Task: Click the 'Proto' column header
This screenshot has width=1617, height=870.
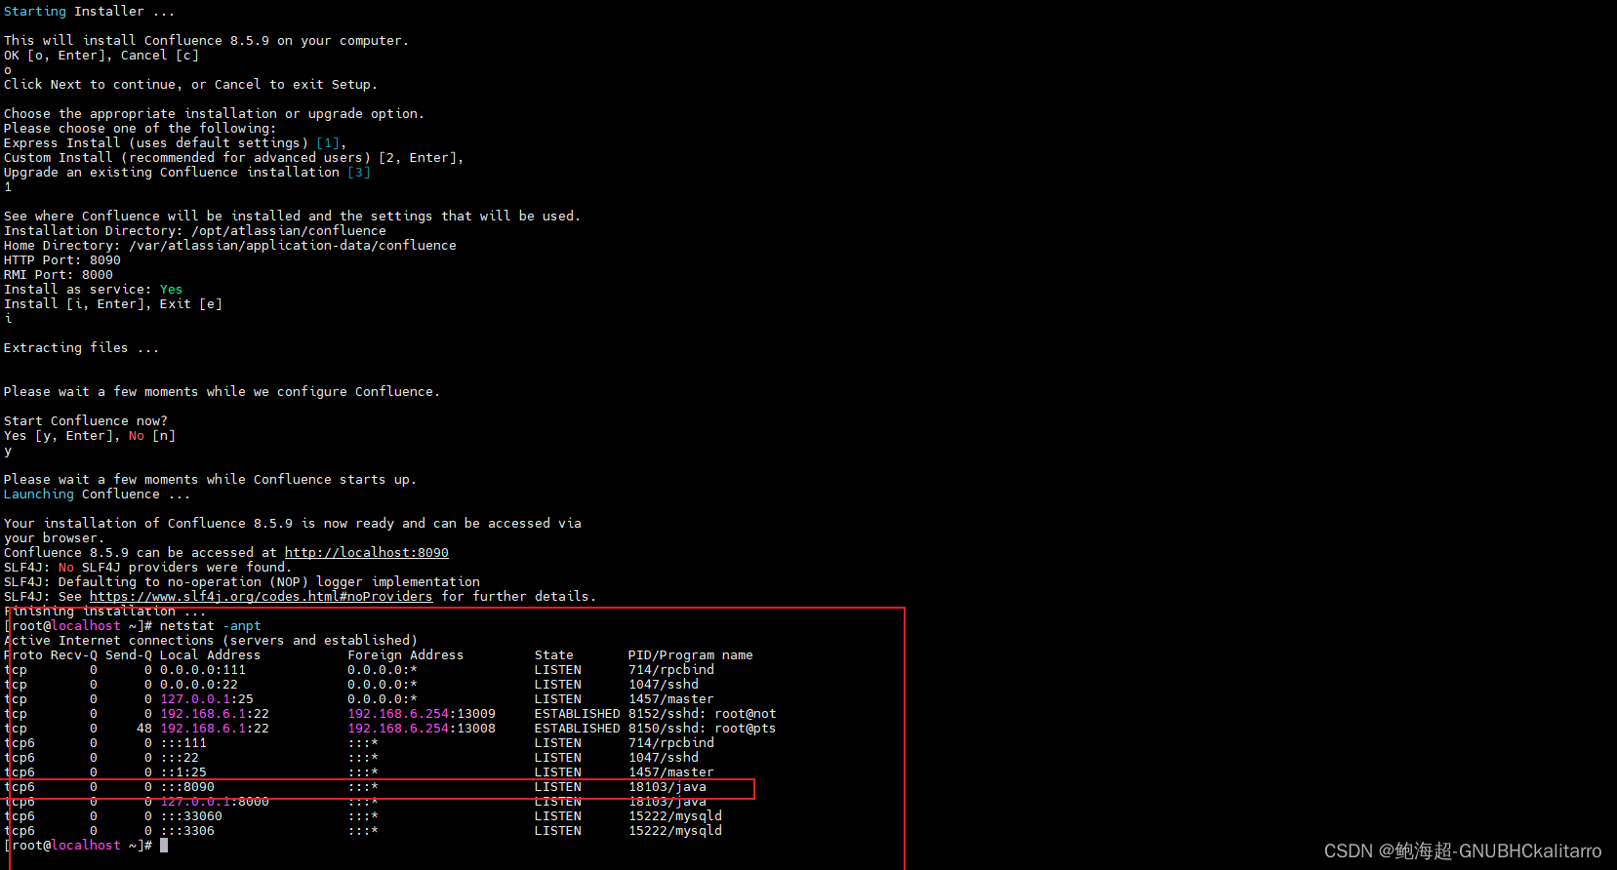Action: point(23,654)
